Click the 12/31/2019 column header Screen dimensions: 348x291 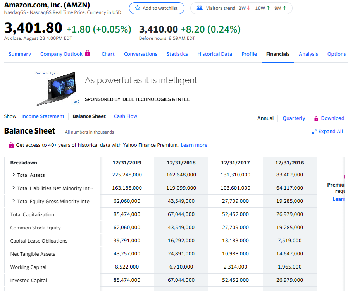coord(127,163)
